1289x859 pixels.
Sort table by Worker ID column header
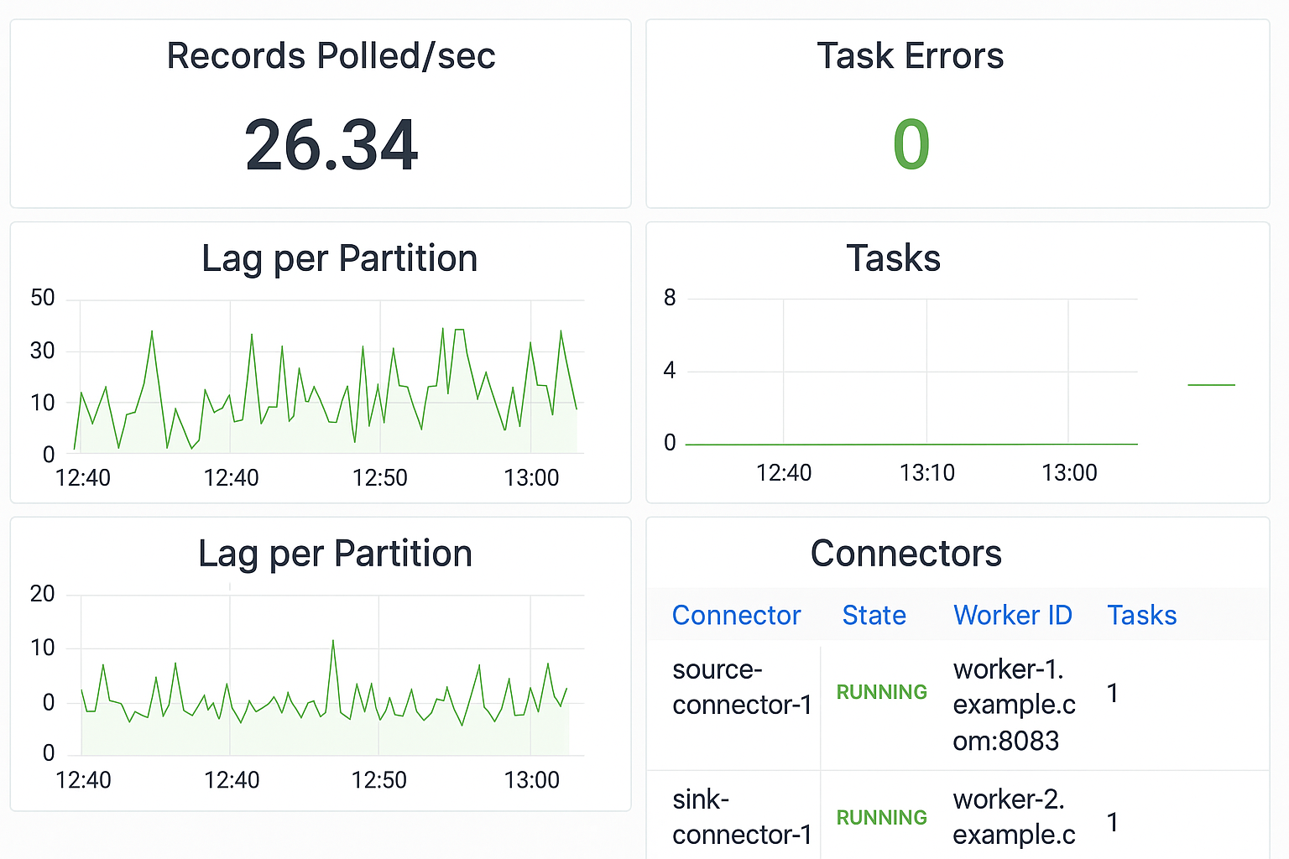(1012, 615)
